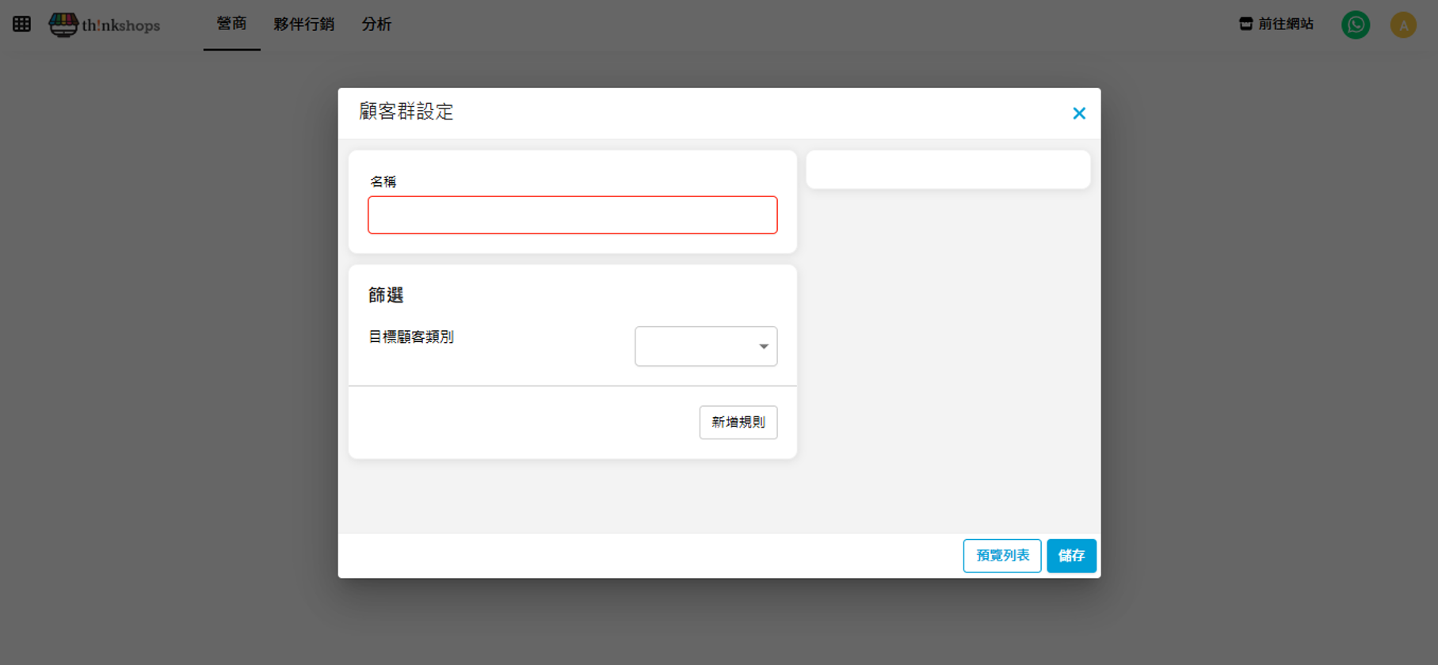
Task: Click the 篩選 section heading
Action: click(x=386, y=295)
